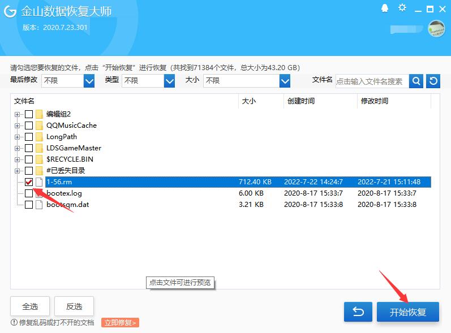The height and width of the screenshot is (333, 451).
Task: Expand the QQMusicCache tree node
Action: [17, 126]
